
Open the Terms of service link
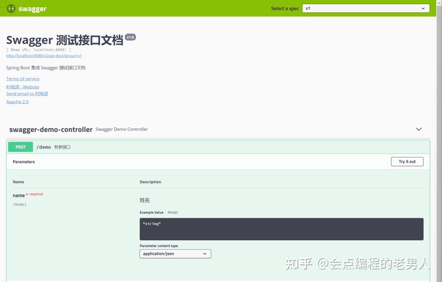click(x=23, y=78)
